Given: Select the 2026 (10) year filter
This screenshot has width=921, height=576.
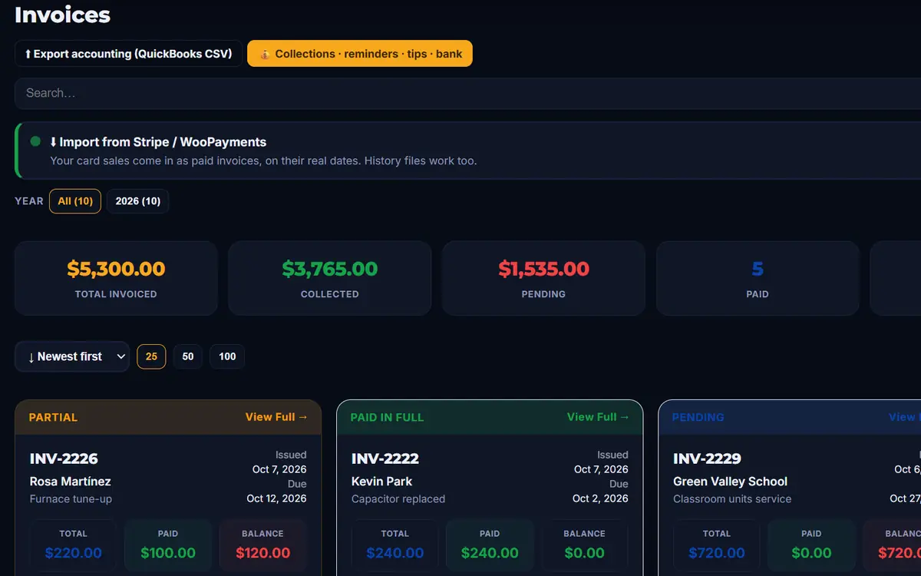Looking at the screenshot, I should 138,201.
